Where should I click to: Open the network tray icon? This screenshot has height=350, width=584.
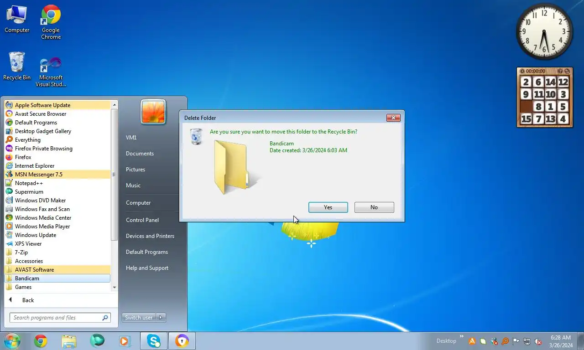527,341
